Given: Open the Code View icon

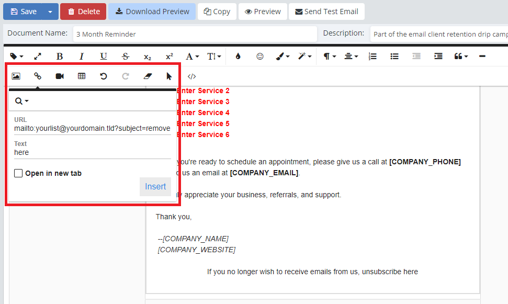Looking at the screenshot, I should pos(191,76).
